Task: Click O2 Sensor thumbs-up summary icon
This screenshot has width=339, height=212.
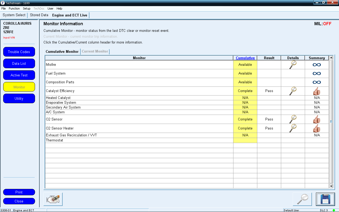Action: click(x=317, y=119)
